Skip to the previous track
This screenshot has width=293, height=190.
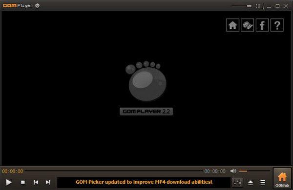(36, 182)
